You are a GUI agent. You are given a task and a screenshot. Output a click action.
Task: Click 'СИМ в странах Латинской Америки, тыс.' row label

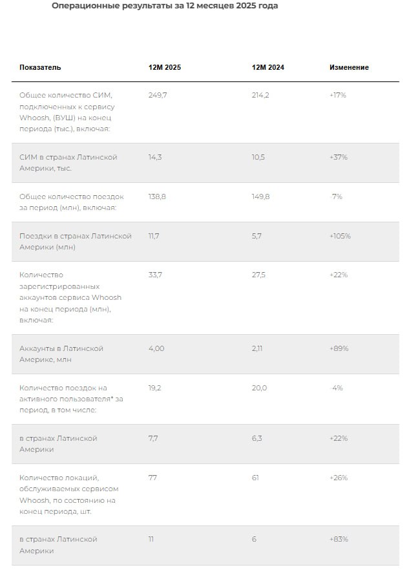68,163
